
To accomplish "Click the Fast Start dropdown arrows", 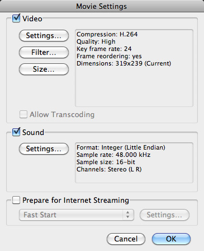I will [x=128, y=215].
